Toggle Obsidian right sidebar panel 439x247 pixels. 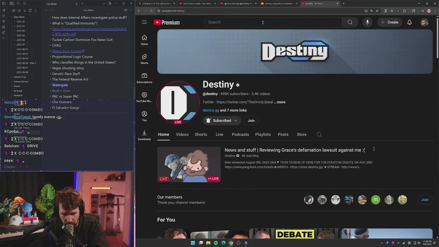109,3
